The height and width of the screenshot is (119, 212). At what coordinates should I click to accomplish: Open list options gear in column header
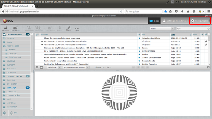(37, 35)
